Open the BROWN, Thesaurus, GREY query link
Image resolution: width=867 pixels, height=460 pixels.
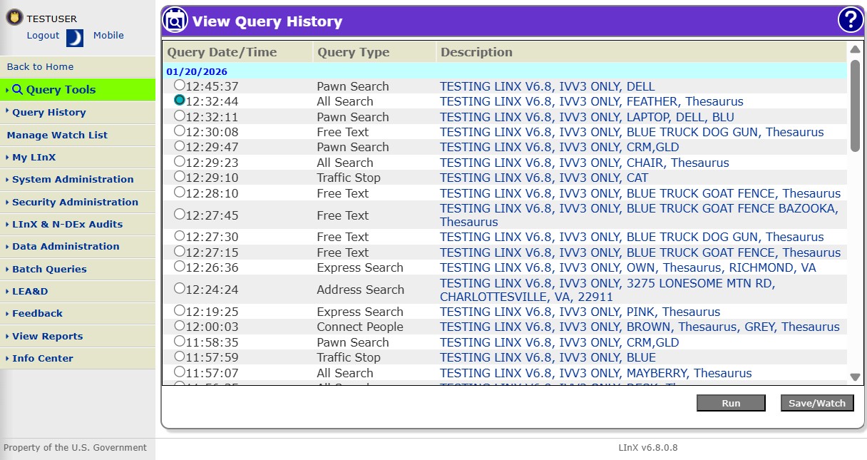[x=640, y=327]
